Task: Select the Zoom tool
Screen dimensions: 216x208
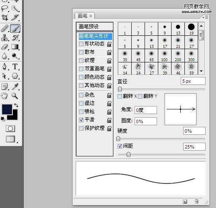Action: click(15, 96)
